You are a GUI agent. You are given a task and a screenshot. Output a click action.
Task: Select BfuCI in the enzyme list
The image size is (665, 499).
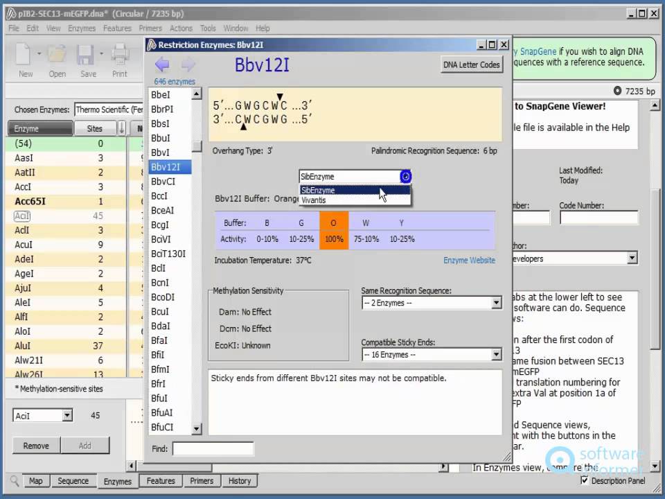pyautogui.click(x=170, y=427)
